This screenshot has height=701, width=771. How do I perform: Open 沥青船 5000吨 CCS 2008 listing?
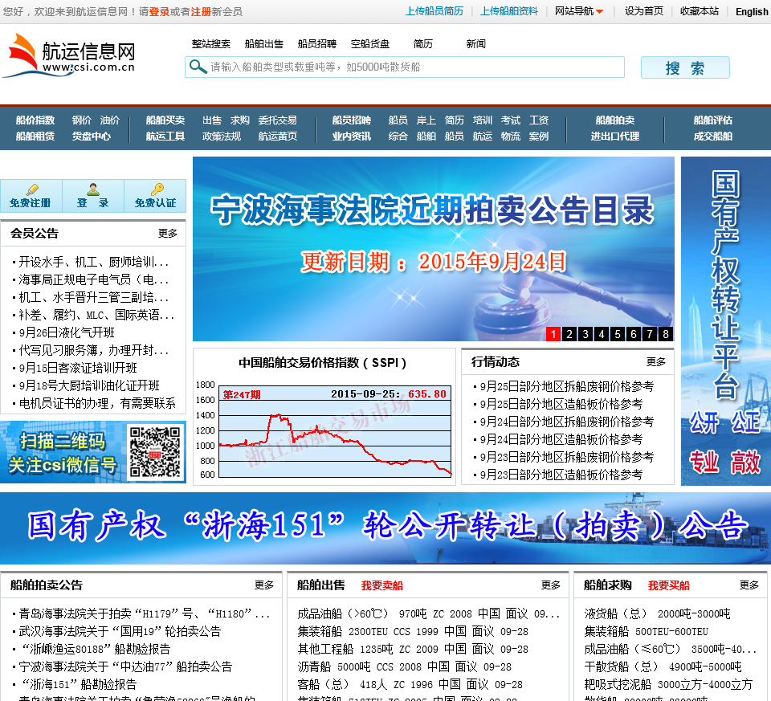(404, 666)
